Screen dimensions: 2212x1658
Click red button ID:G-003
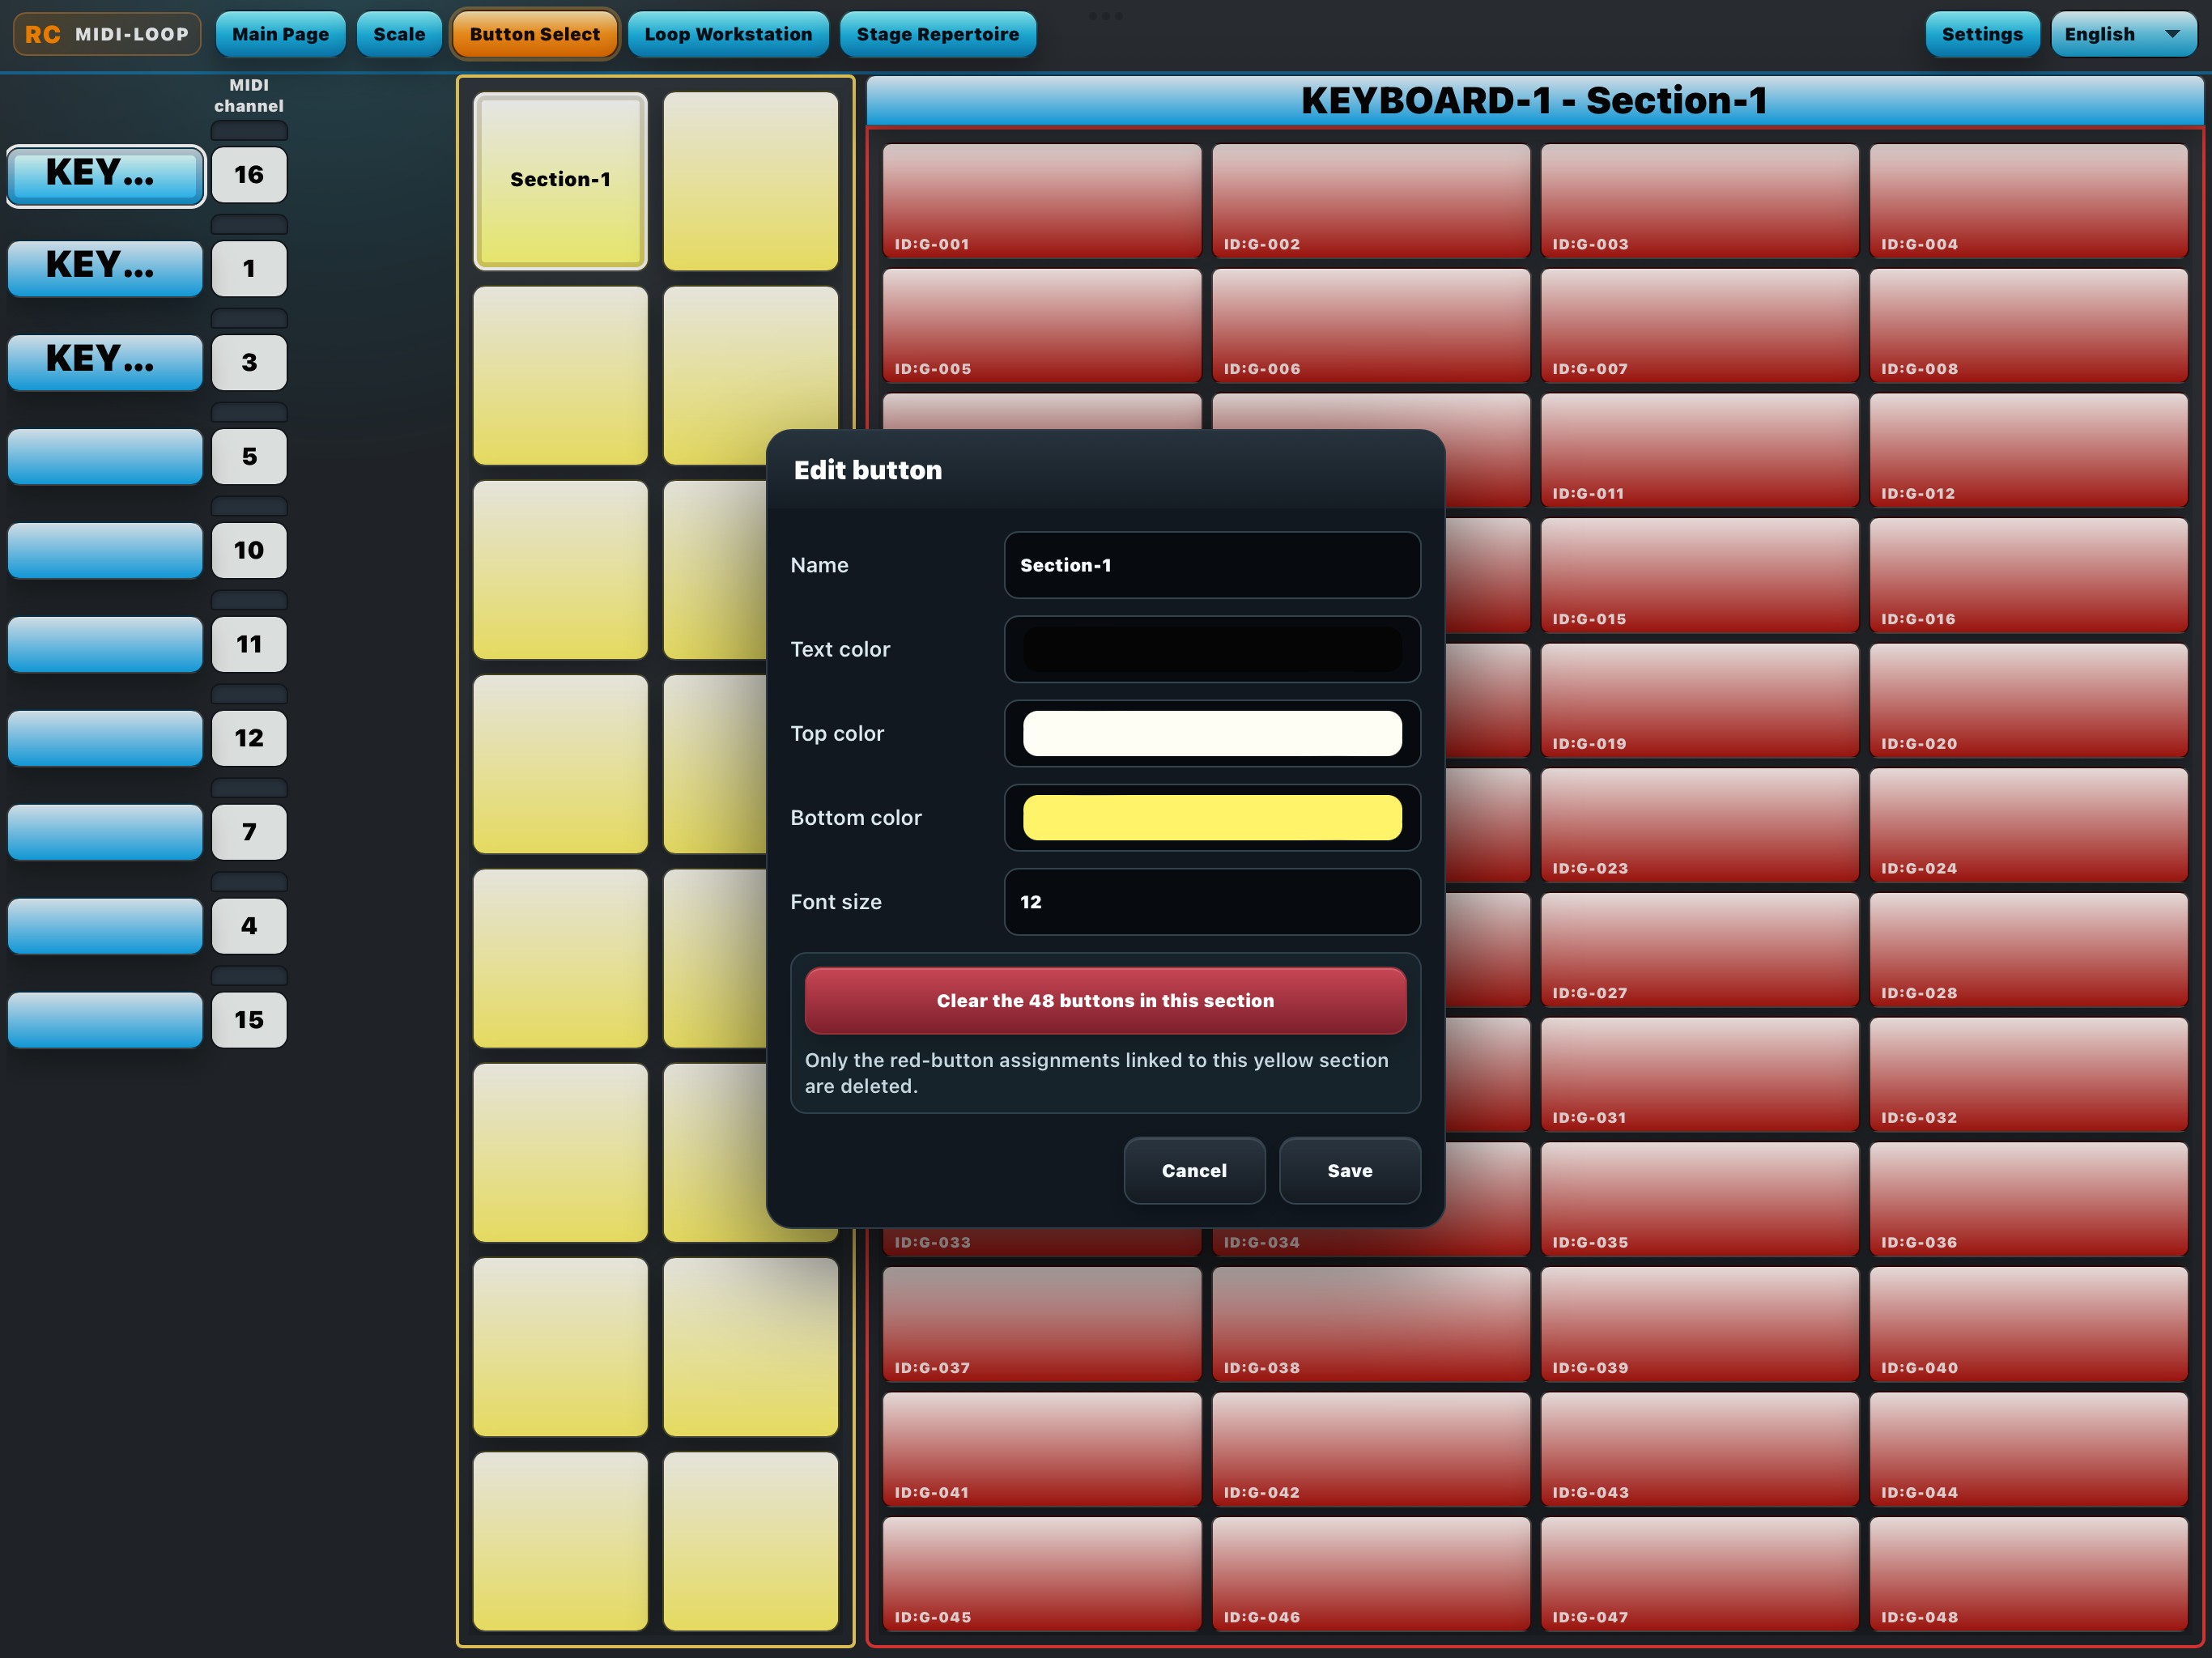tap(1700, 201)
